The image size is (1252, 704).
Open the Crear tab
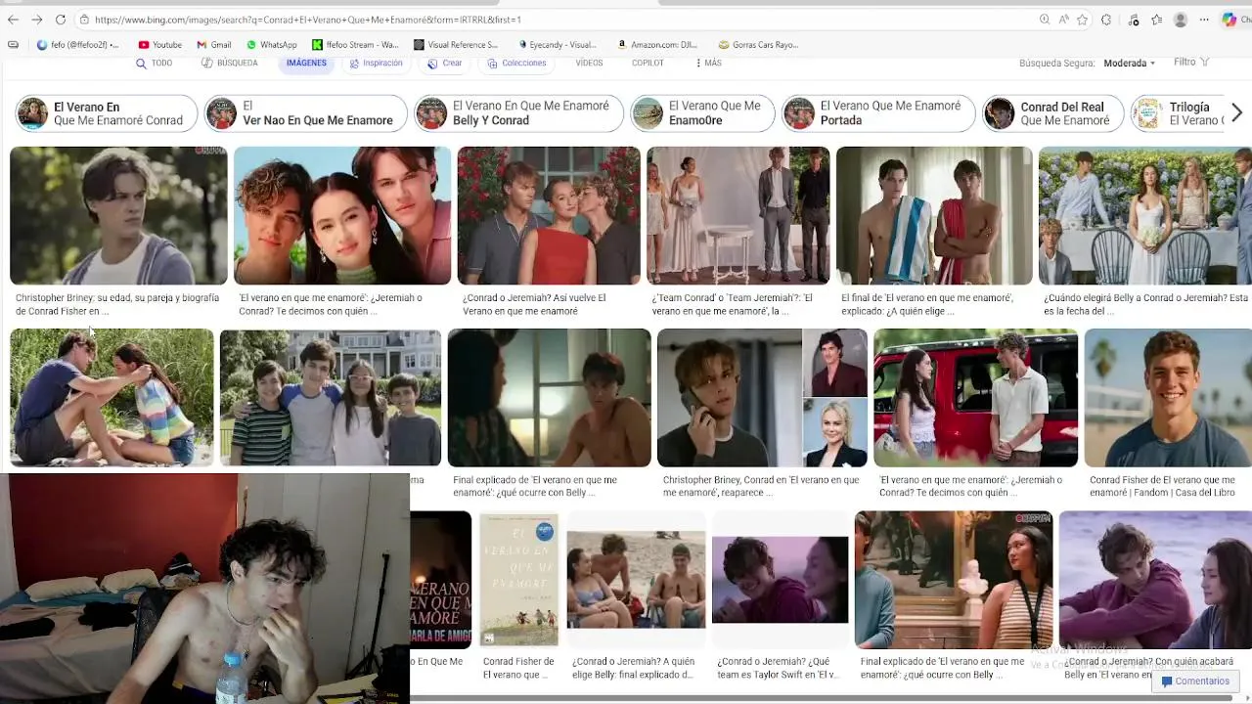click(445, 63)
